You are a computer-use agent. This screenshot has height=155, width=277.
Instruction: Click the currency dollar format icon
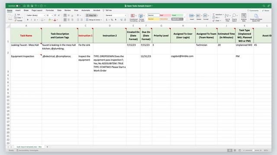coord(106,20)
